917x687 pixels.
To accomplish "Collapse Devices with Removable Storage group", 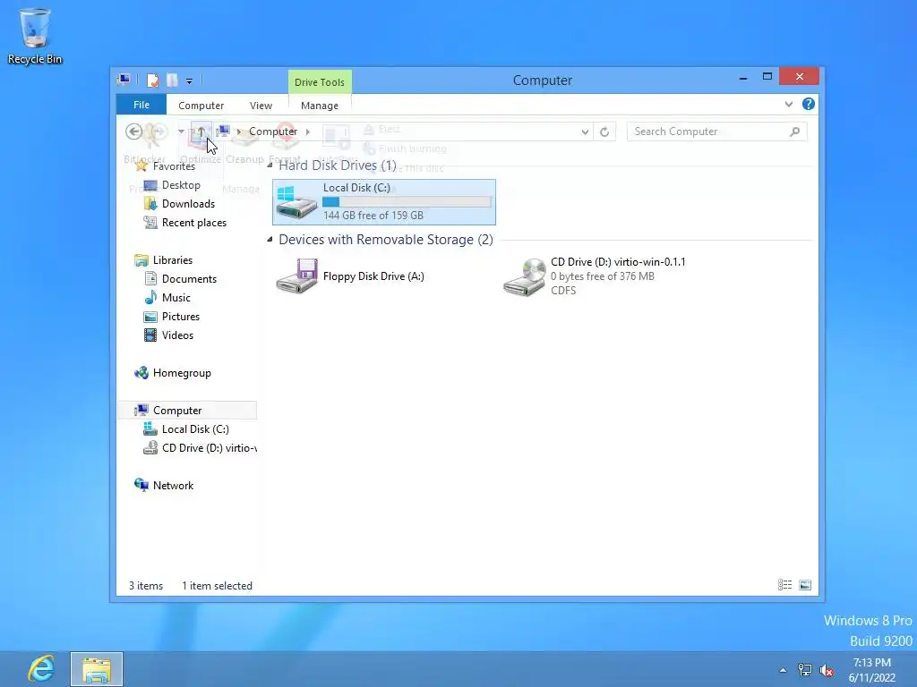I will [x=270, y=239].
